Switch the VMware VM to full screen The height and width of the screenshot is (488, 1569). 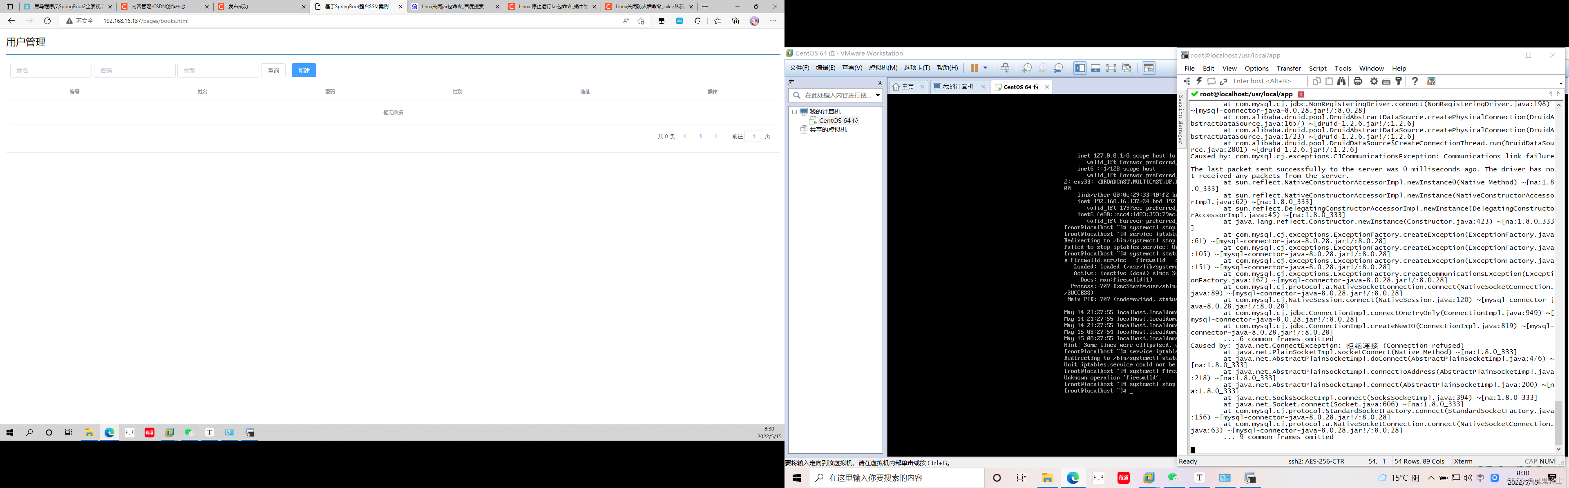tap(1111, 68)
